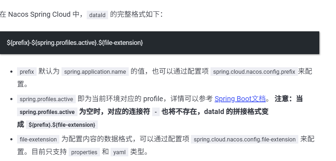Image resolution: width=336 pixels, height=161 pixels.
Task: Click spring.profiles.active code before 即为当前环境
Action: (46, 99)
